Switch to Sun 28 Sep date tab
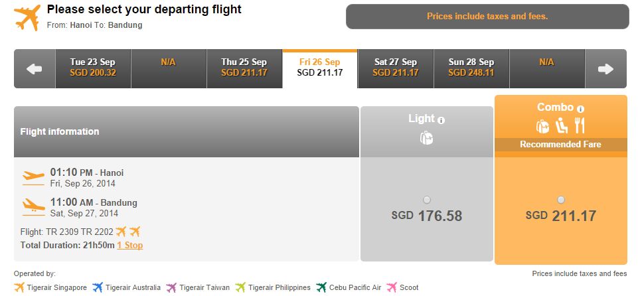The height and width of the screenshot is (296, 638). pyautogui.click(x=471, y=68)
